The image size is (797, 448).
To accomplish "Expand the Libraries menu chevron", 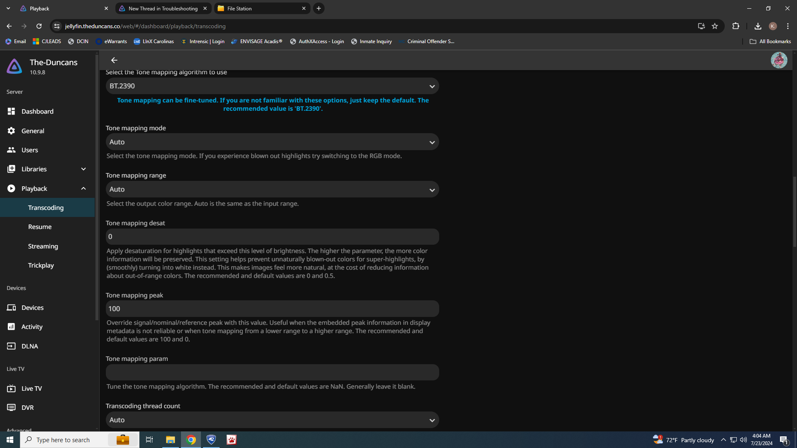I will point(83,169).
